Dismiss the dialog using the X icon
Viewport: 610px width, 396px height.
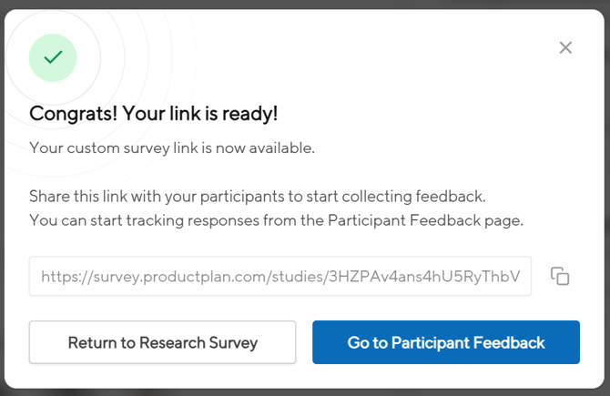[565, 47]
